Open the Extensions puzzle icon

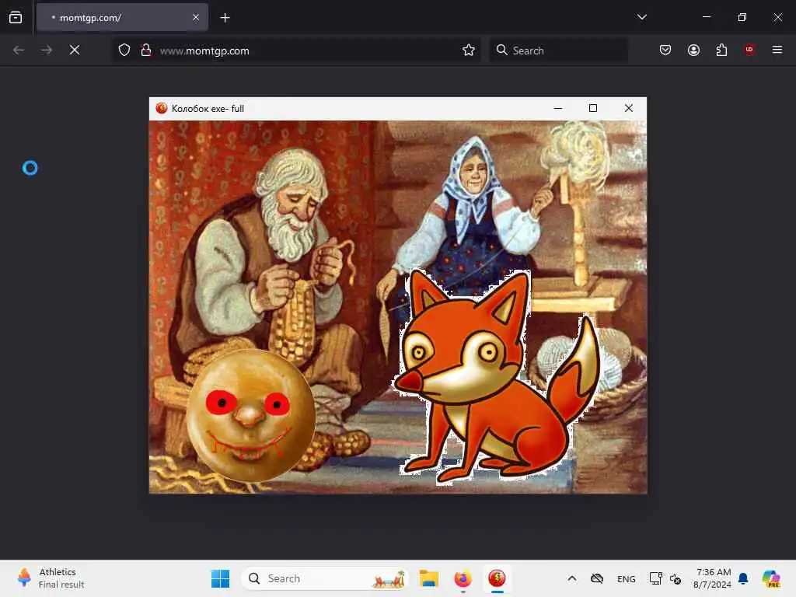coord(721,50)
